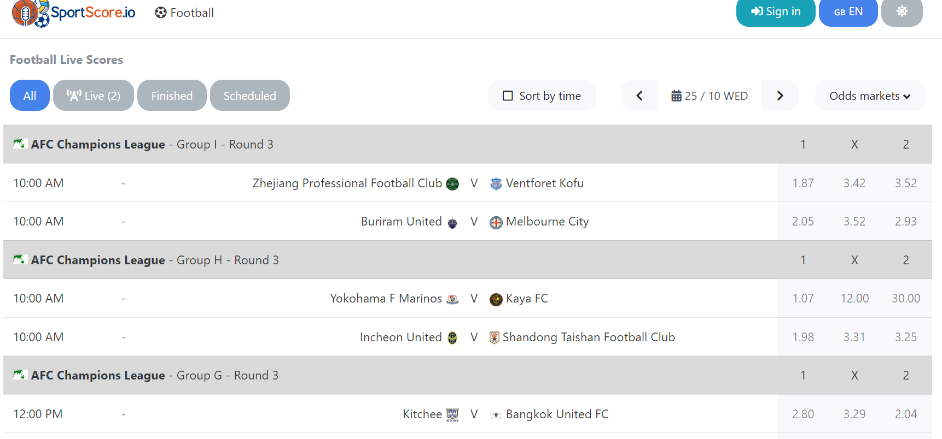Select the Football sport icon
The image size is (942, 439).
coord(160,13)
